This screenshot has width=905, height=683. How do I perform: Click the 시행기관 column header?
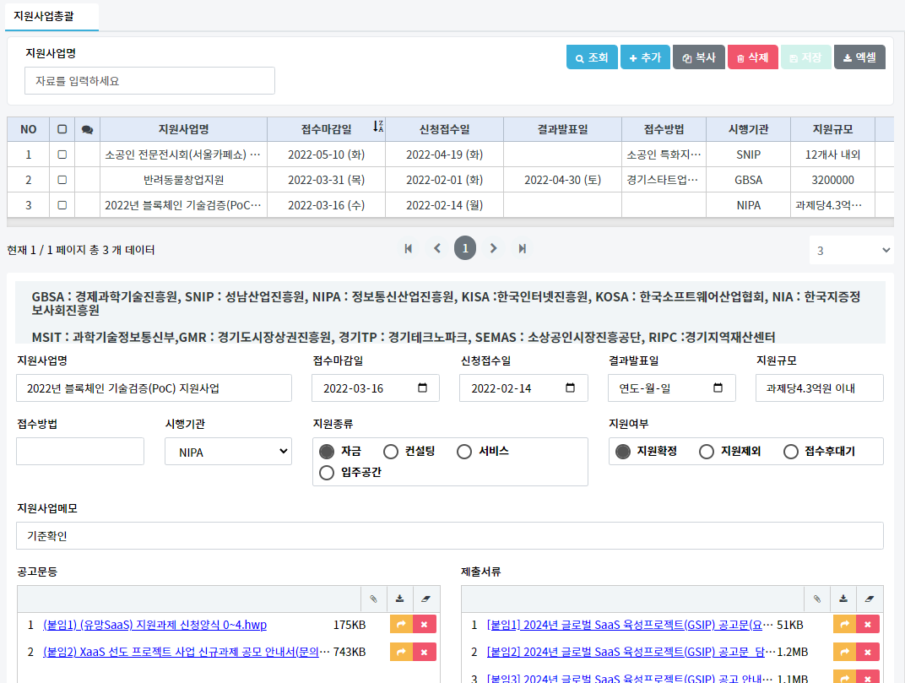pyautogui.click(x=748, y=129)
